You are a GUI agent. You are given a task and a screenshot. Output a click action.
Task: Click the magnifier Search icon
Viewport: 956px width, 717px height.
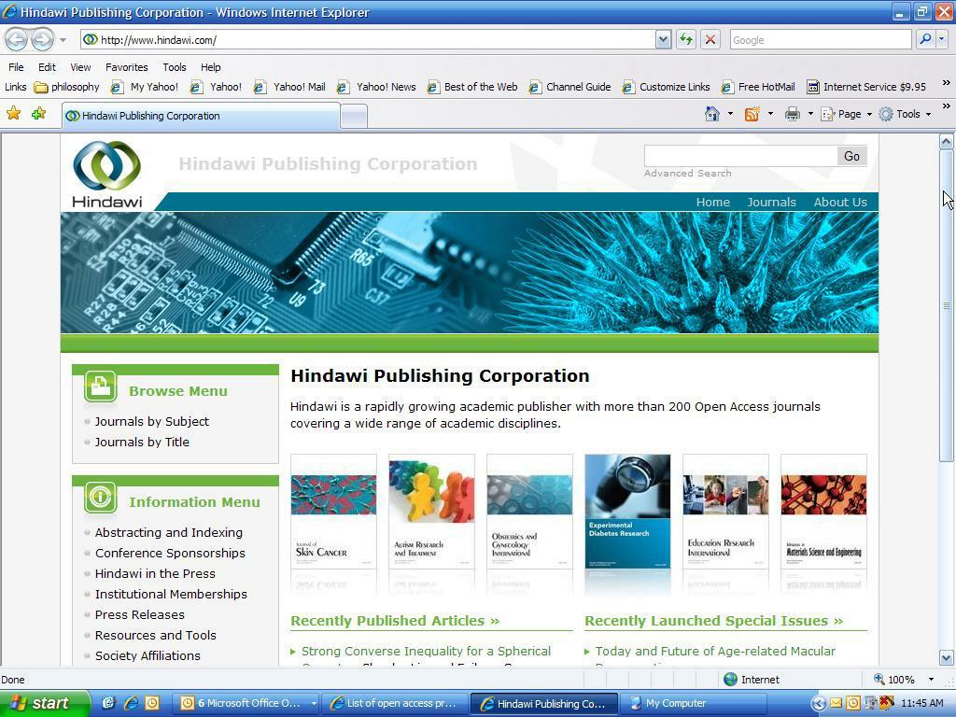[925, 40]
